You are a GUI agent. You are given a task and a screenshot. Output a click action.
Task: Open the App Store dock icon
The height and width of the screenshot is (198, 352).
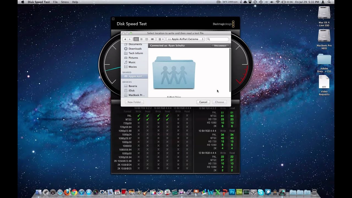tap(89, 192)
